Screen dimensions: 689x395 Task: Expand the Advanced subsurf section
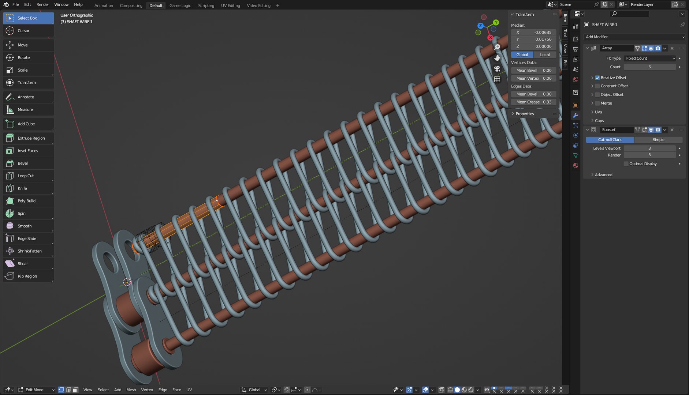point(603,175)
